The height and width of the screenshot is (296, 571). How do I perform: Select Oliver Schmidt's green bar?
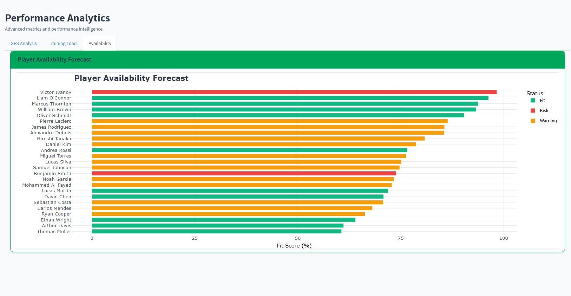(278, 115)
